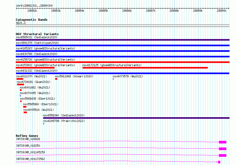The height and width of the screenshot is (165, 237).
Task: Click the nsv6565031 (Sedlazeck2020) variant label
Action: pos(37,37)
